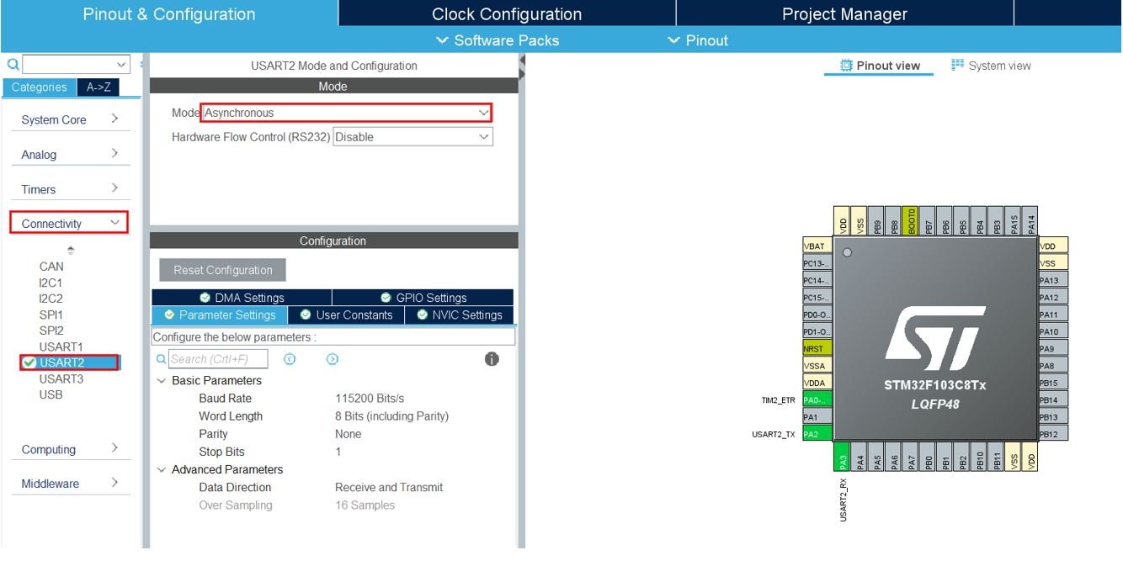Click the parameter search field
The width and height of the screenshot is (1123, 566).
click(x=217, y=359)
